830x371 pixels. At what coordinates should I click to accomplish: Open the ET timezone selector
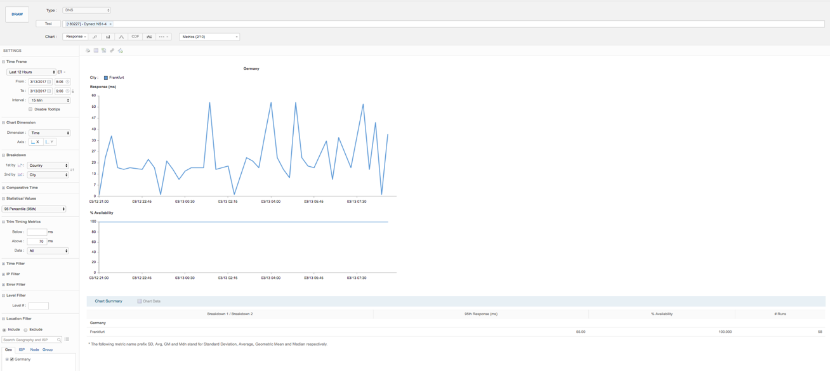point(62,72)
